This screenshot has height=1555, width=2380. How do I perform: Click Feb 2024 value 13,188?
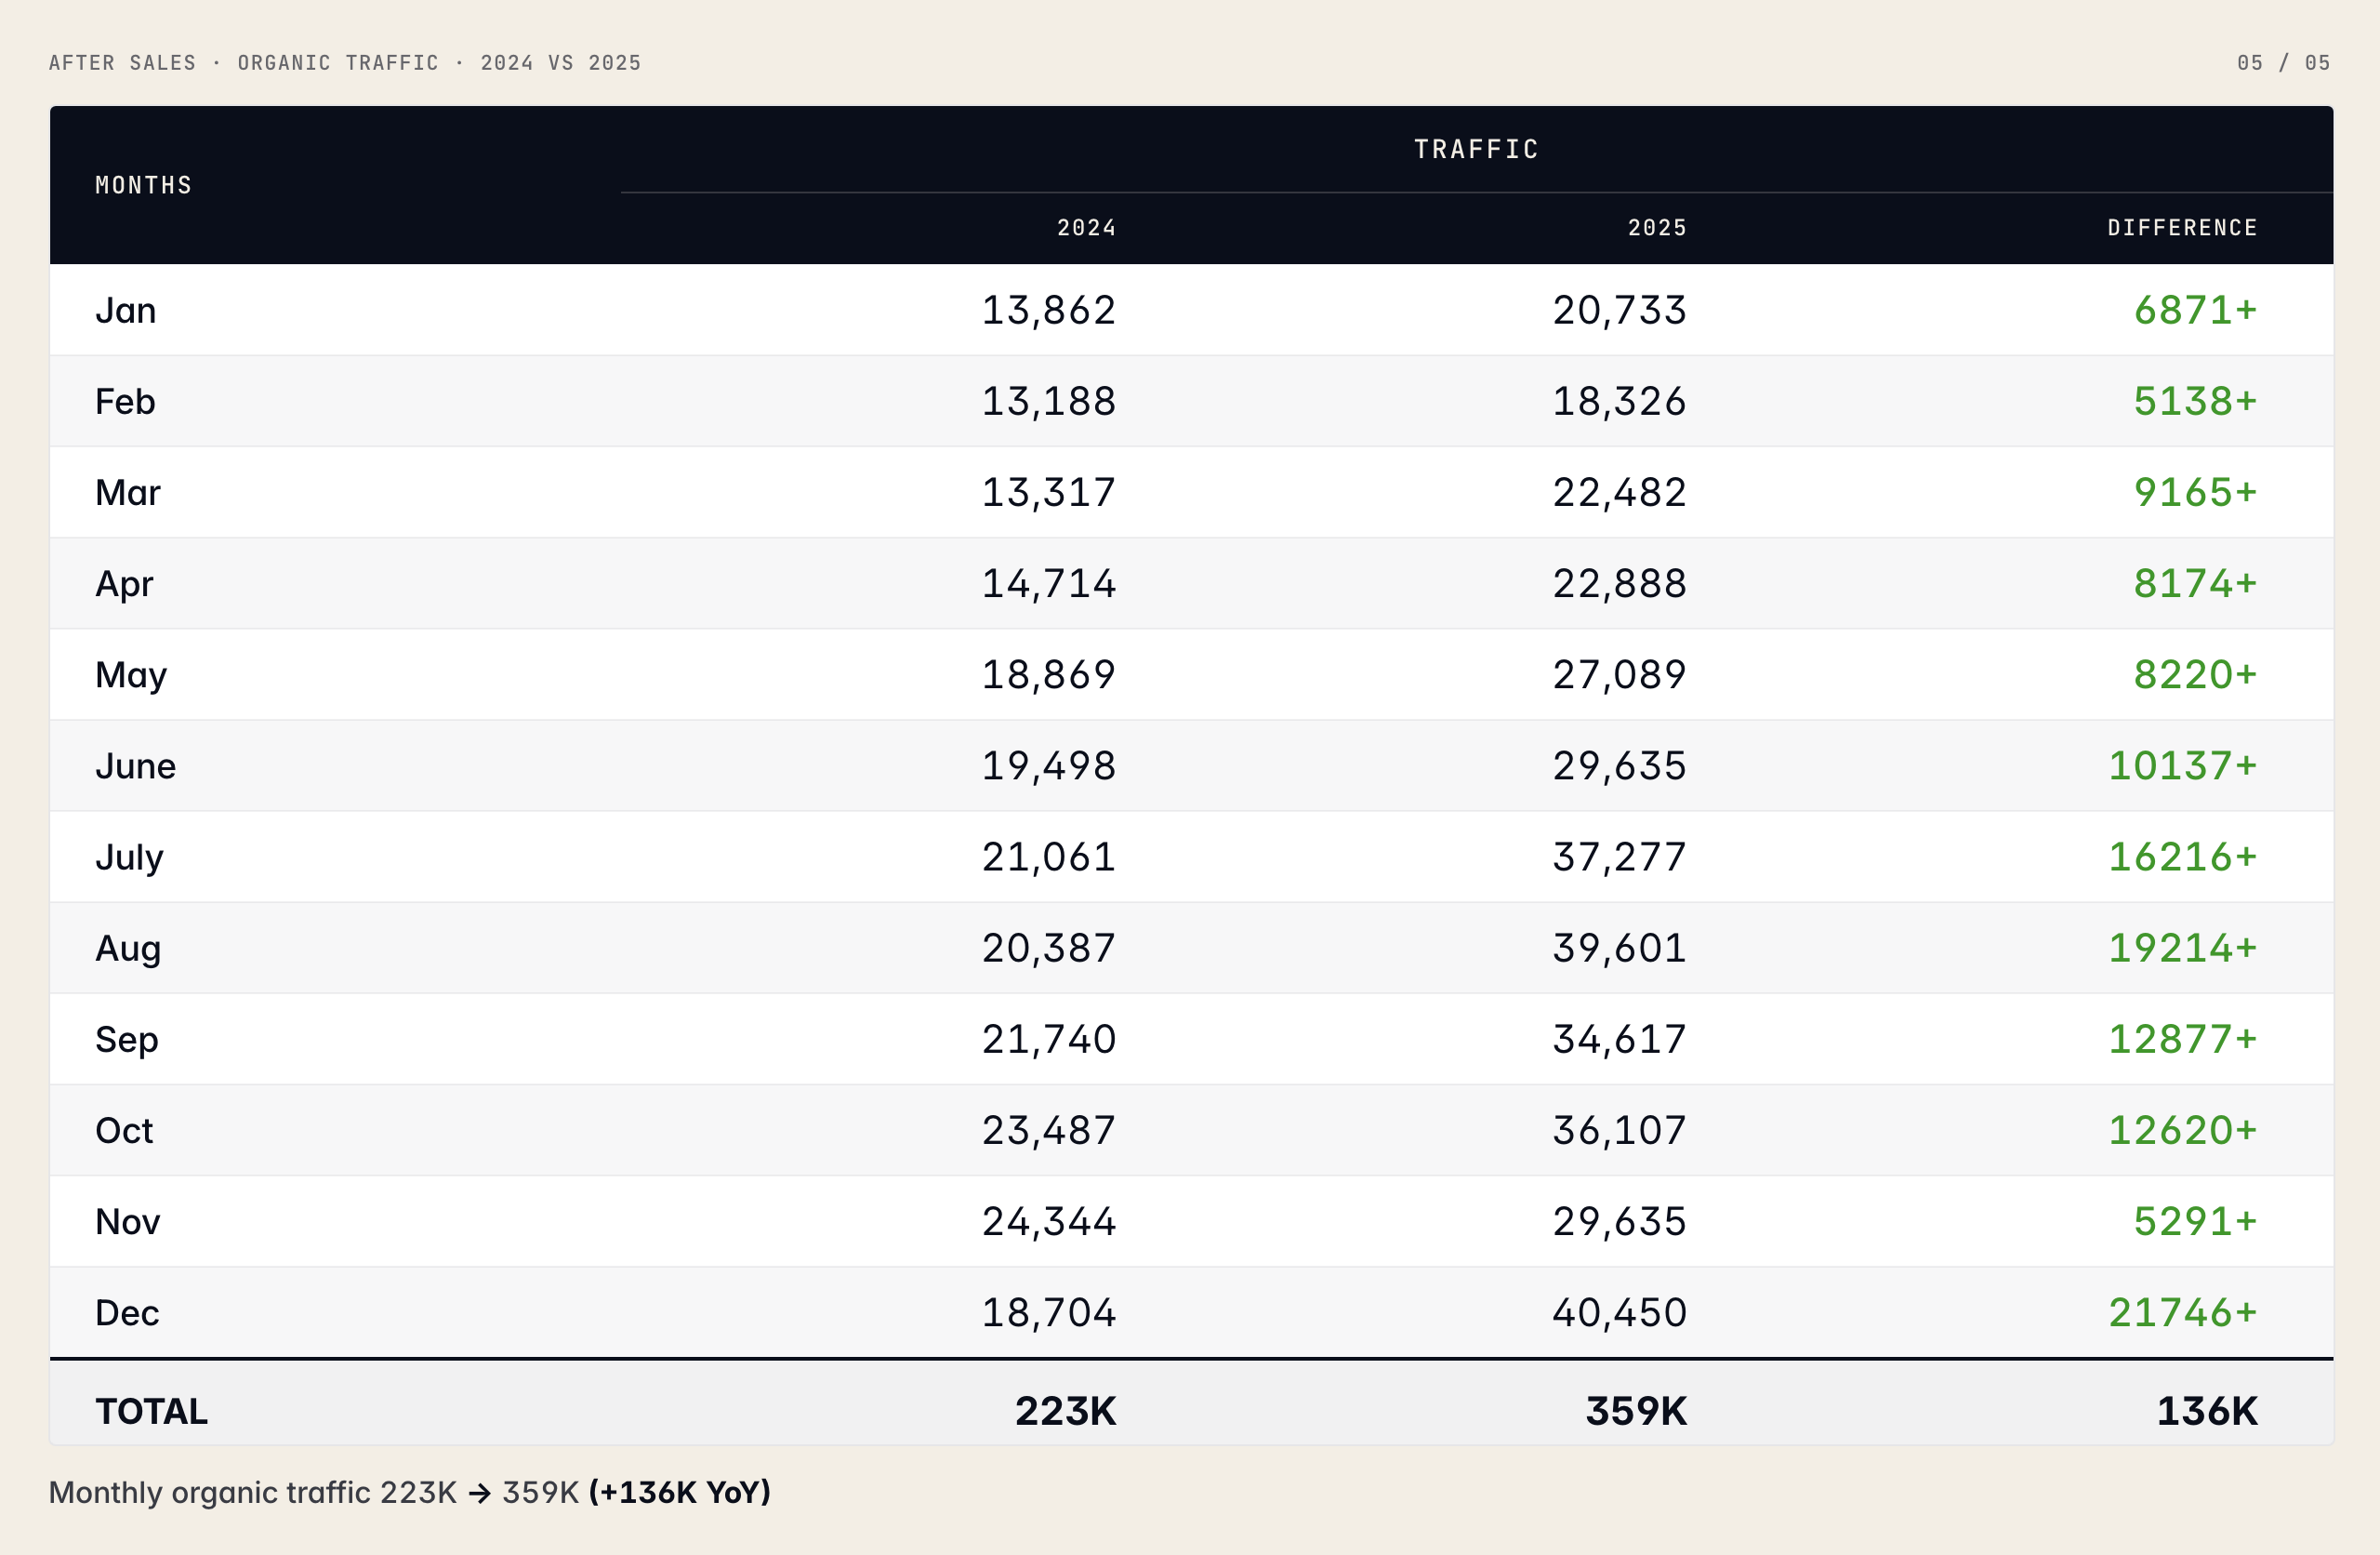tap(1048, 401)
